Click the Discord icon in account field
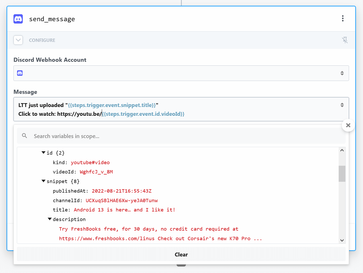This screenshot has width=363, height=273. pyautogui.click(x=20, y=73)
